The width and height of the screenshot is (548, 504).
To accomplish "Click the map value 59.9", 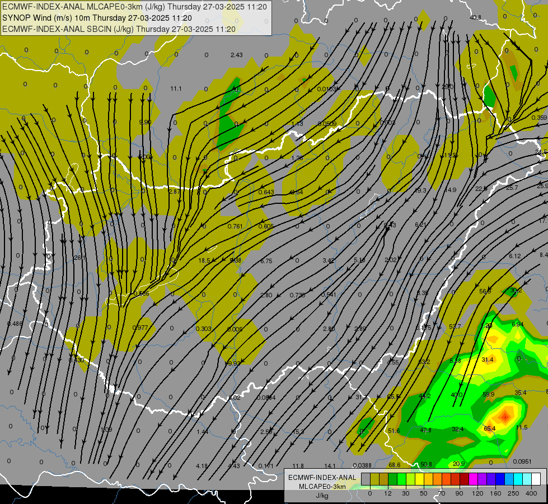I will pos(488,394).
